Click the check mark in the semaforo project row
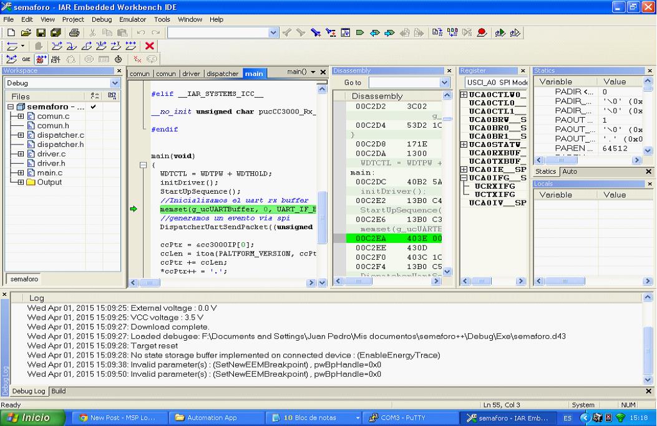The width and height of the screenshot is (657, 426). point(94,107)
